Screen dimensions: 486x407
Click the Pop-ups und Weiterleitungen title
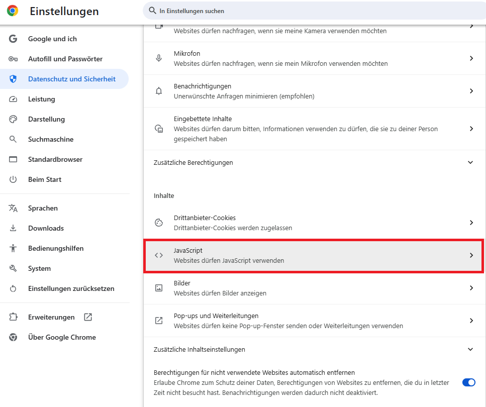coord(216,316)
